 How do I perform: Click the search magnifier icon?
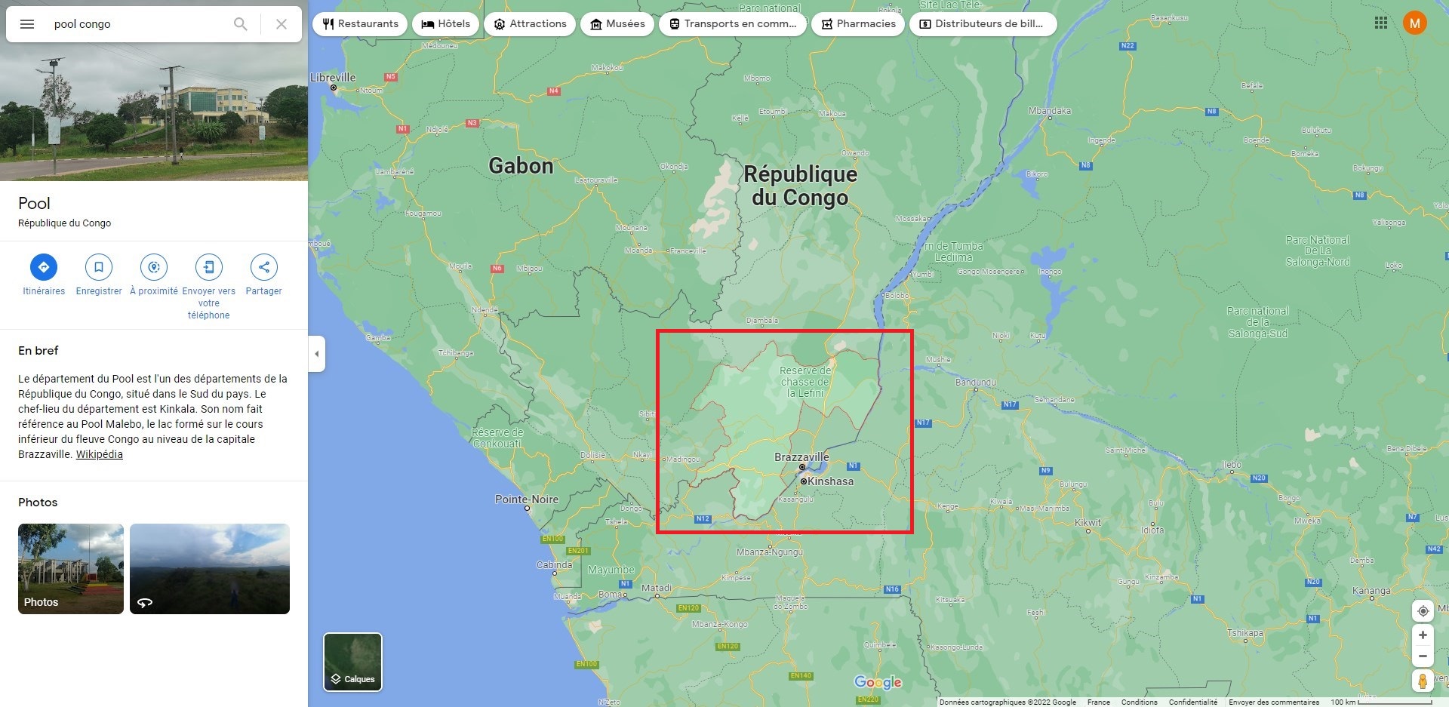click(240, 24)
